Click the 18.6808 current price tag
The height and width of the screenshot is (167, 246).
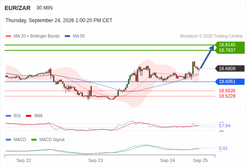pos(230,68)
